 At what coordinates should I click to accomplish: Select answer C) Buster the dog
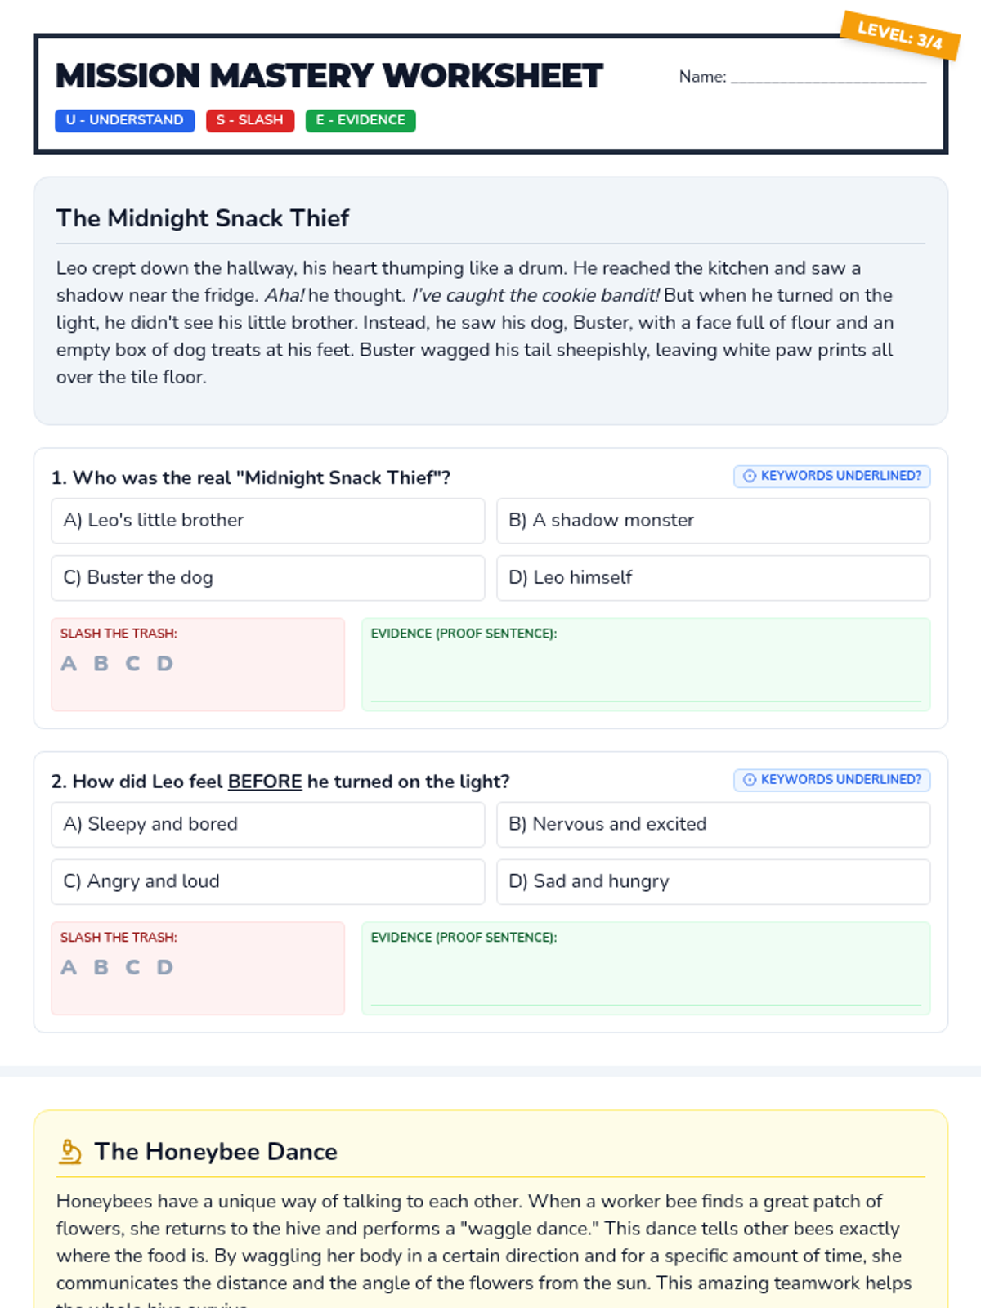tap(267, 578)
